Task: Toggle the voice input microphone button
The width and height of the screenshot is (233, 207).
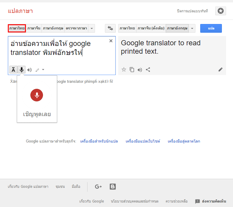Action: tap(22, 70)
